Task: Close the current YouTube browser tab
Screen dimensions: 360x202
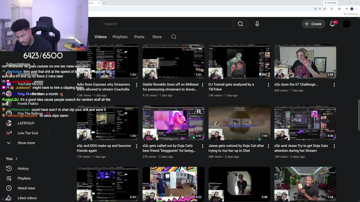Action: click(x=99, y=3)
